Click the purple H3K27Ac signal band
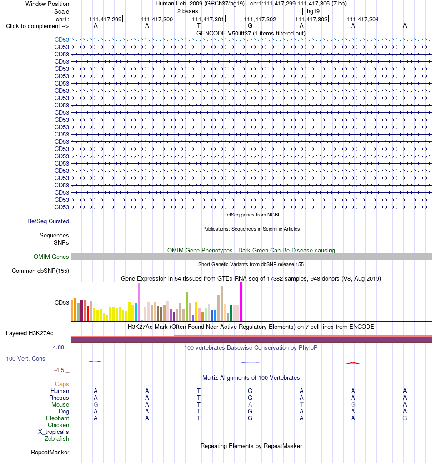The width and height of the screenshot is (432, 463). [251, 340]
